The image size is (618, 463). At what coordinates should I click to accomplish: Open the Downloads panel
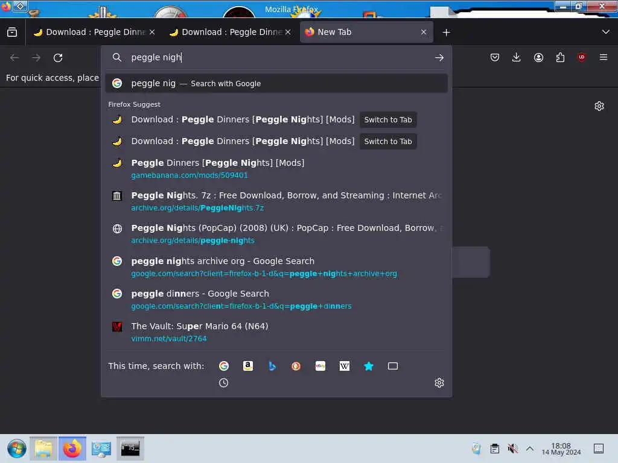[517, 58]
